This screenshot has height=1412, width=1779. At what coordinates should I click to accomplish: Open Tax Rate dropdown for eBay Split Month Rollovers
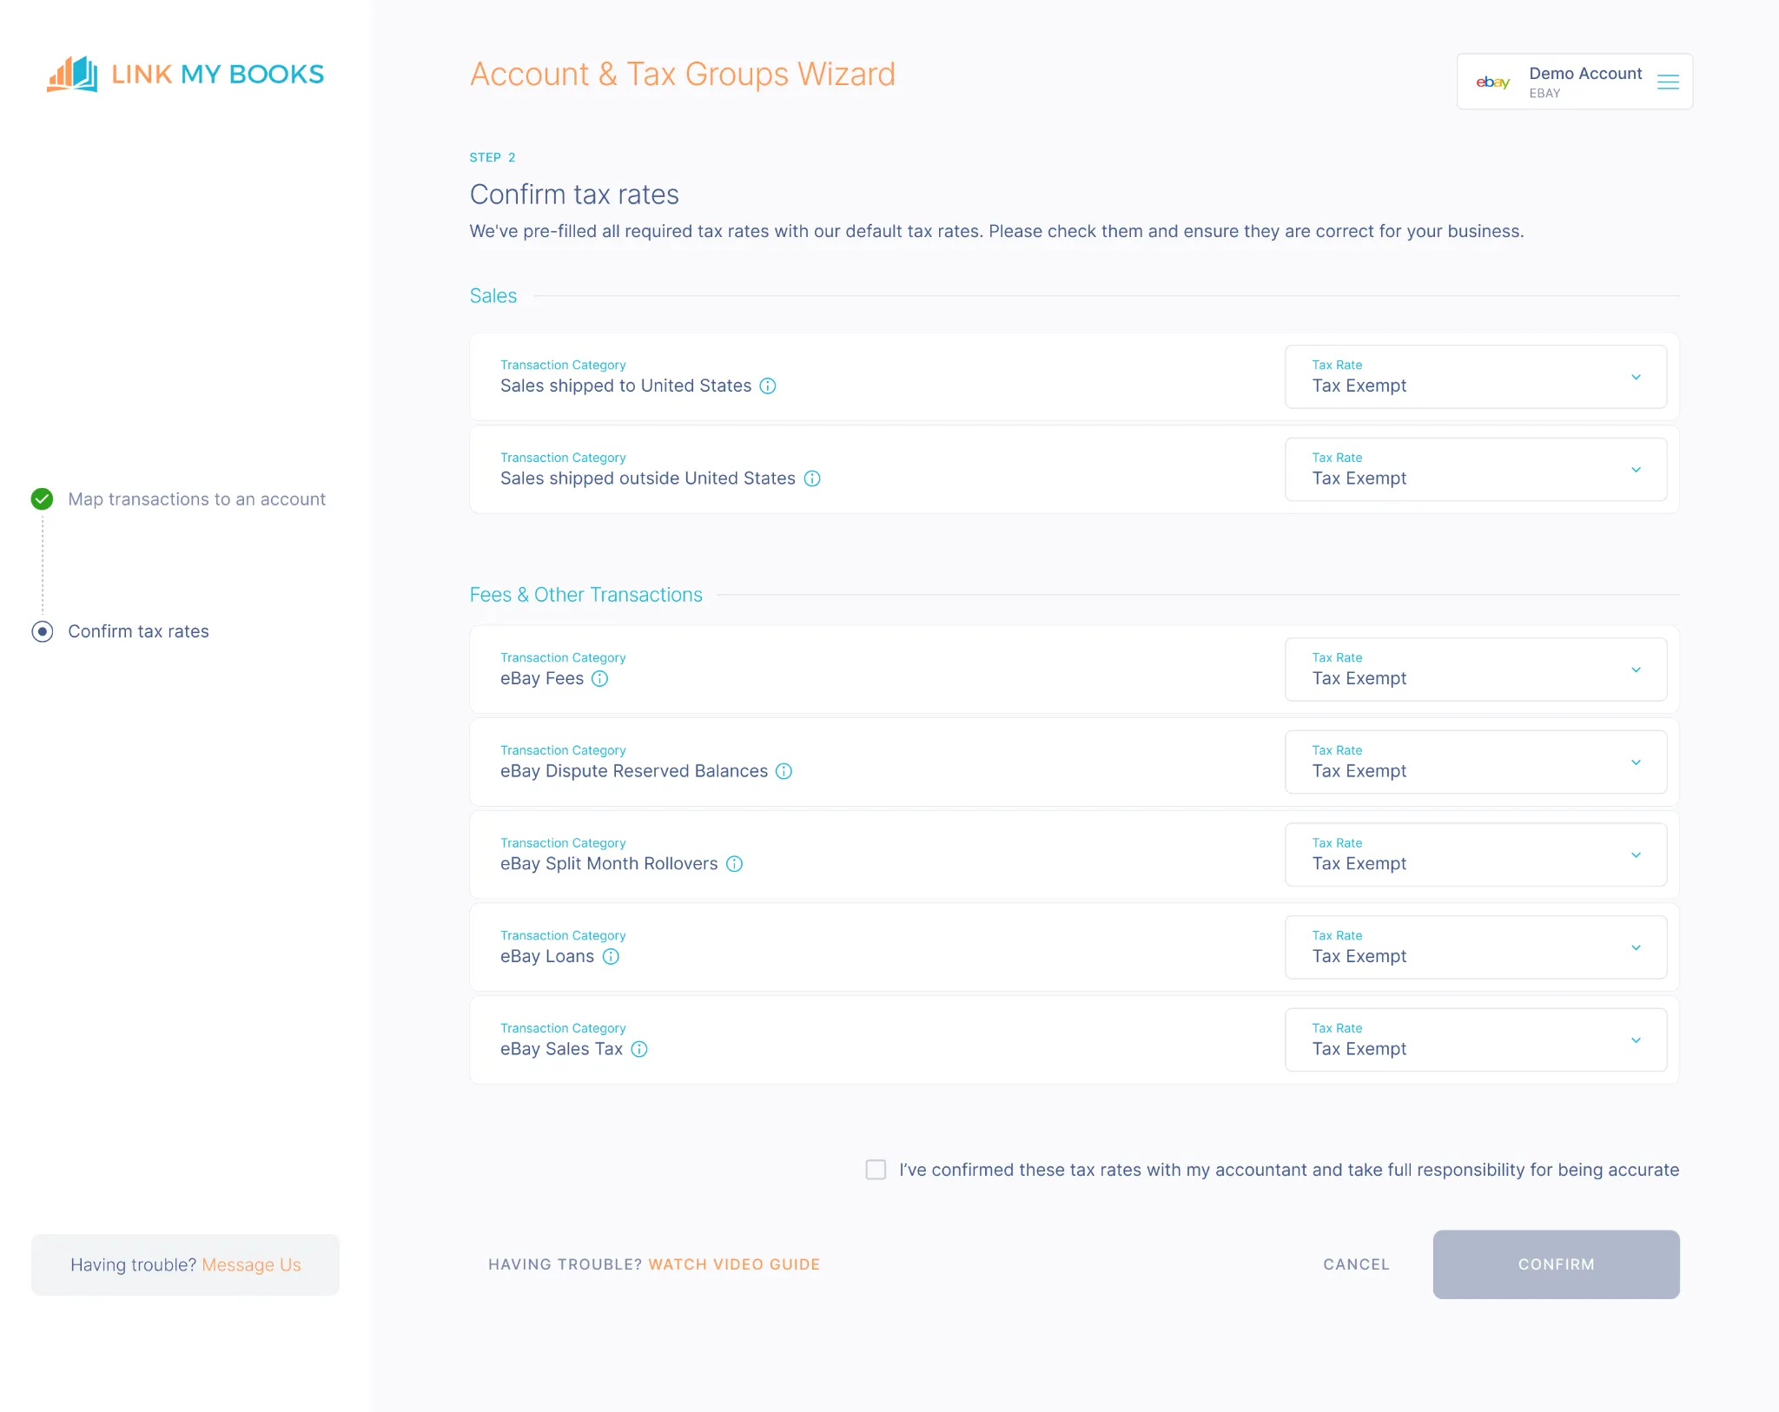(1475, 854)
